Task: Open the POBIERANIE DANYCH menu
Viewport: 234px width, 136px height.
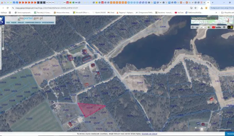Action: coord(33,23)
